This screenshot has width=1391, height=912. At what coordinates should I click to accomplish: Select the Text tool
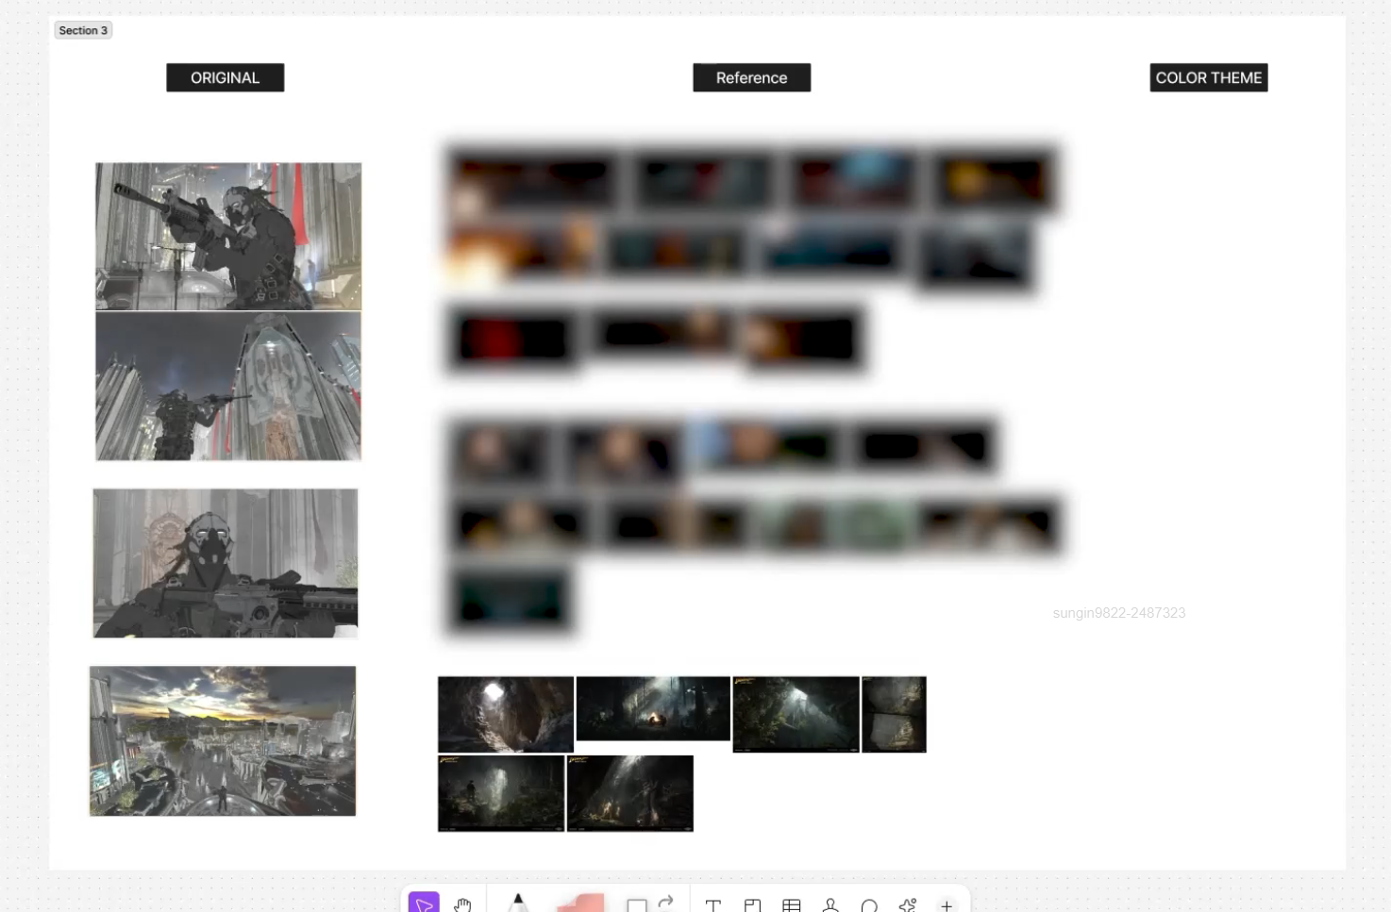coord(713,905)
